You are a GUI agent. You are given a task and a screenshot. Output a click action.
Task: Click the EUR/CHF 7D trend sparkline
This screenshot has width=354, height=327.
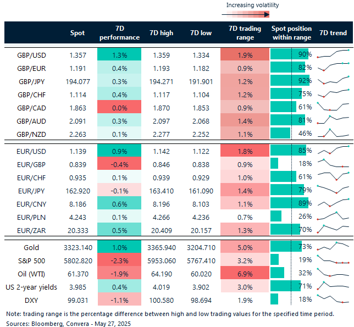[x=333, y=176]
